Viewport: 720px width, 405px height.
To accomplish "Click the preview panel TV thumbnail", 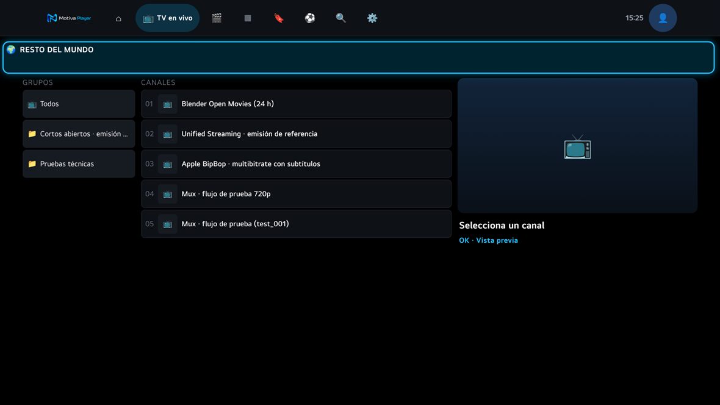I will pyautogui.click(x=578, y=146).
